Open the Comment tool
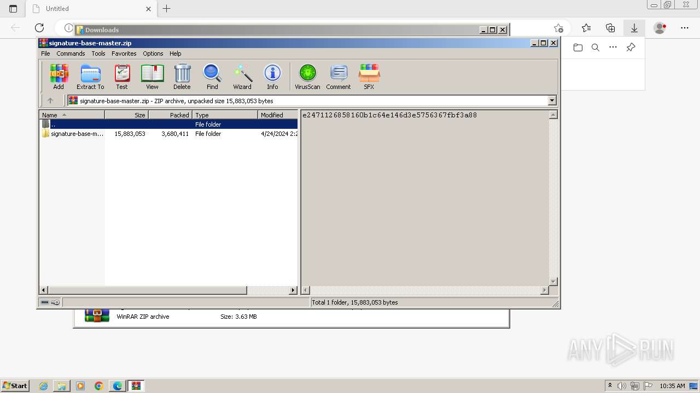Image resolution: width=700 pixels, height=393 pixels. click(x=339, y=76)
